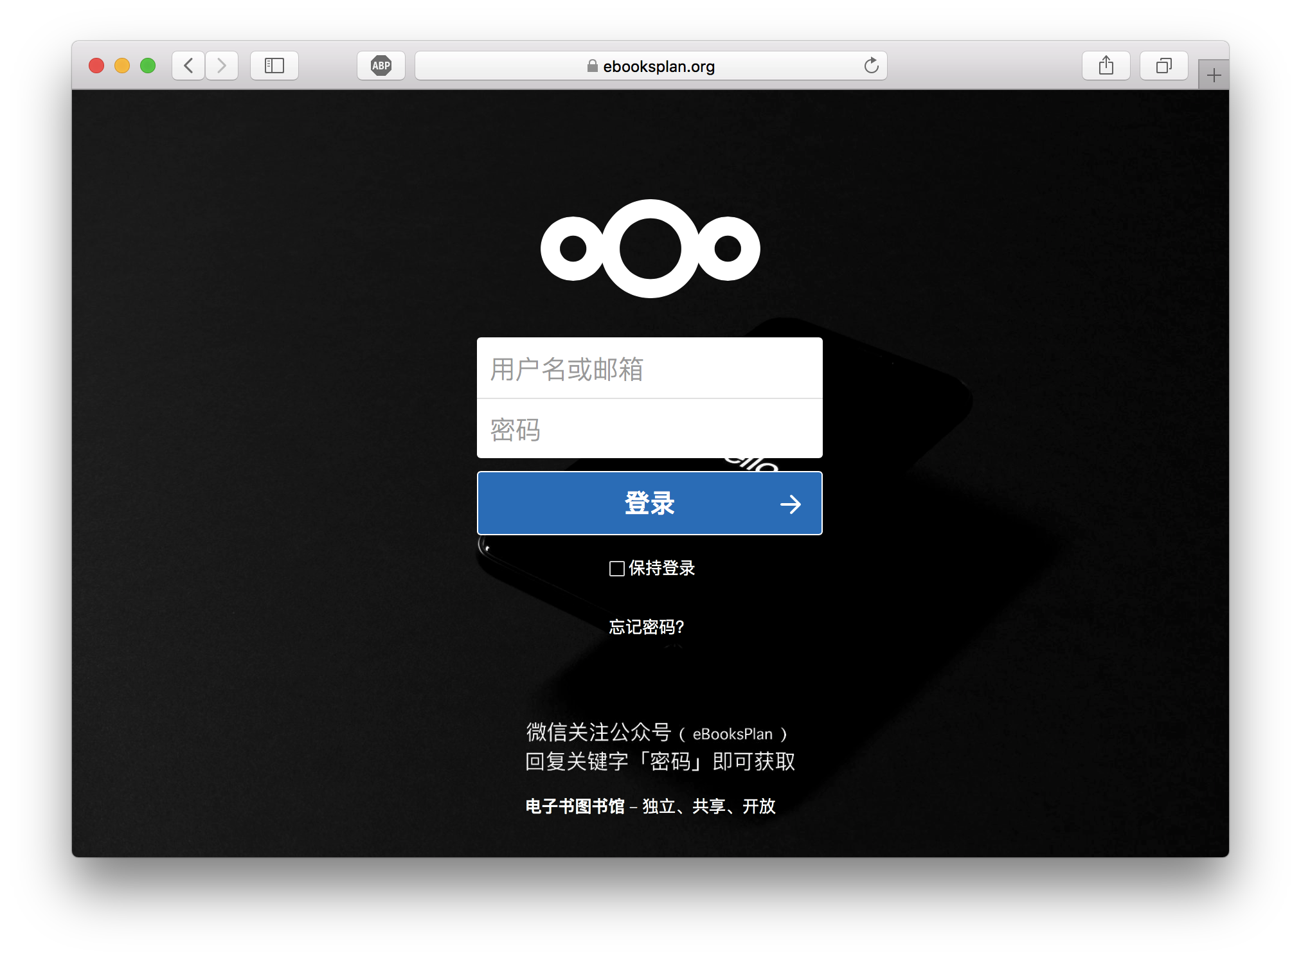
Task: Show the Safari sidebar
Action: (274, 66)
